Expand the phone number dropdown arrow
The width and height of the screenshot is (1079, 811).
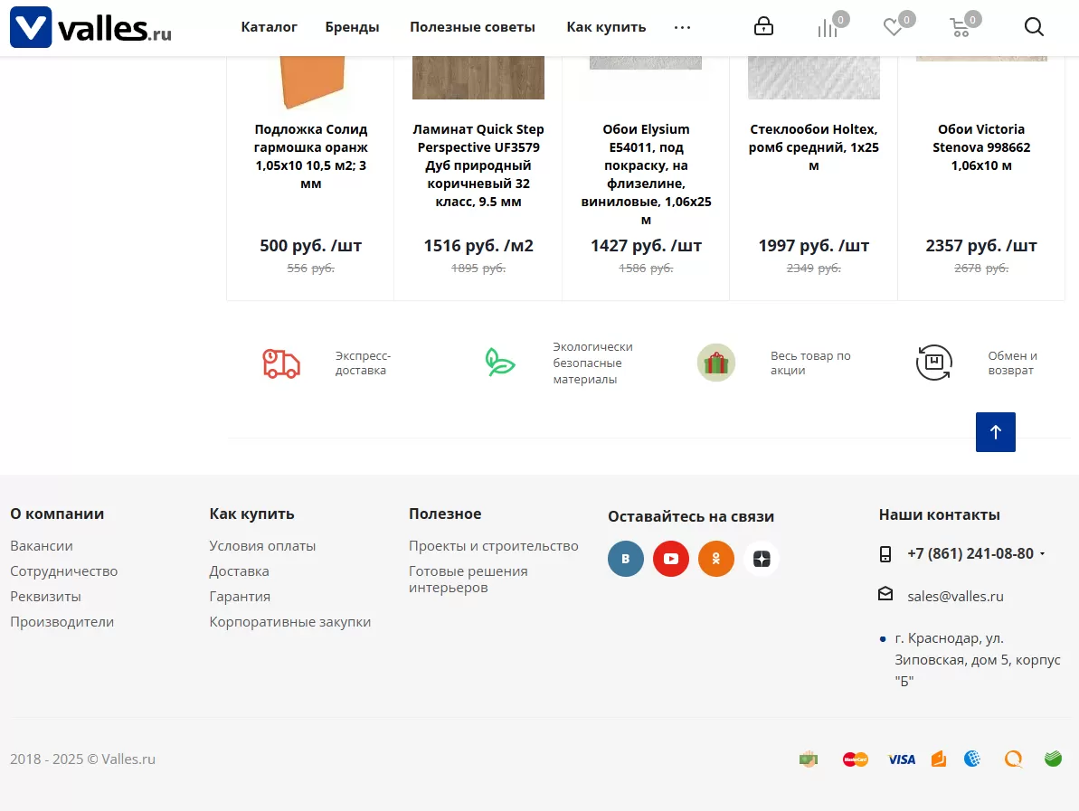1043,554
